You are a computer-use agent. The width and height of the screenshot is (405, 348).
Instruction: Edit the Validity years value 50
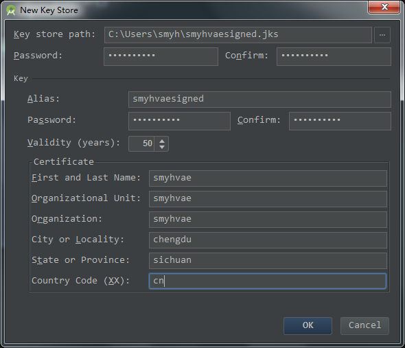pyautogui.click(x=142, y=143)
